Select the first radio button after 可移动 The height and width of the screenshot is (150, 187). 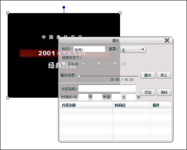(83, 64)
